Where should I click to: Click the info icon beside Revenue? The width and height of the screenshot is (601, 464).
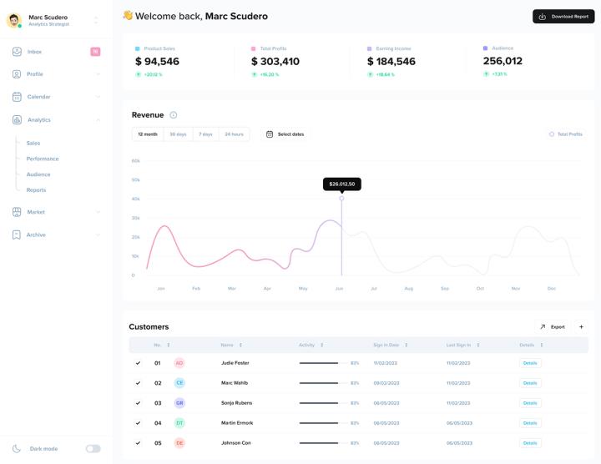tap(174, 115)
